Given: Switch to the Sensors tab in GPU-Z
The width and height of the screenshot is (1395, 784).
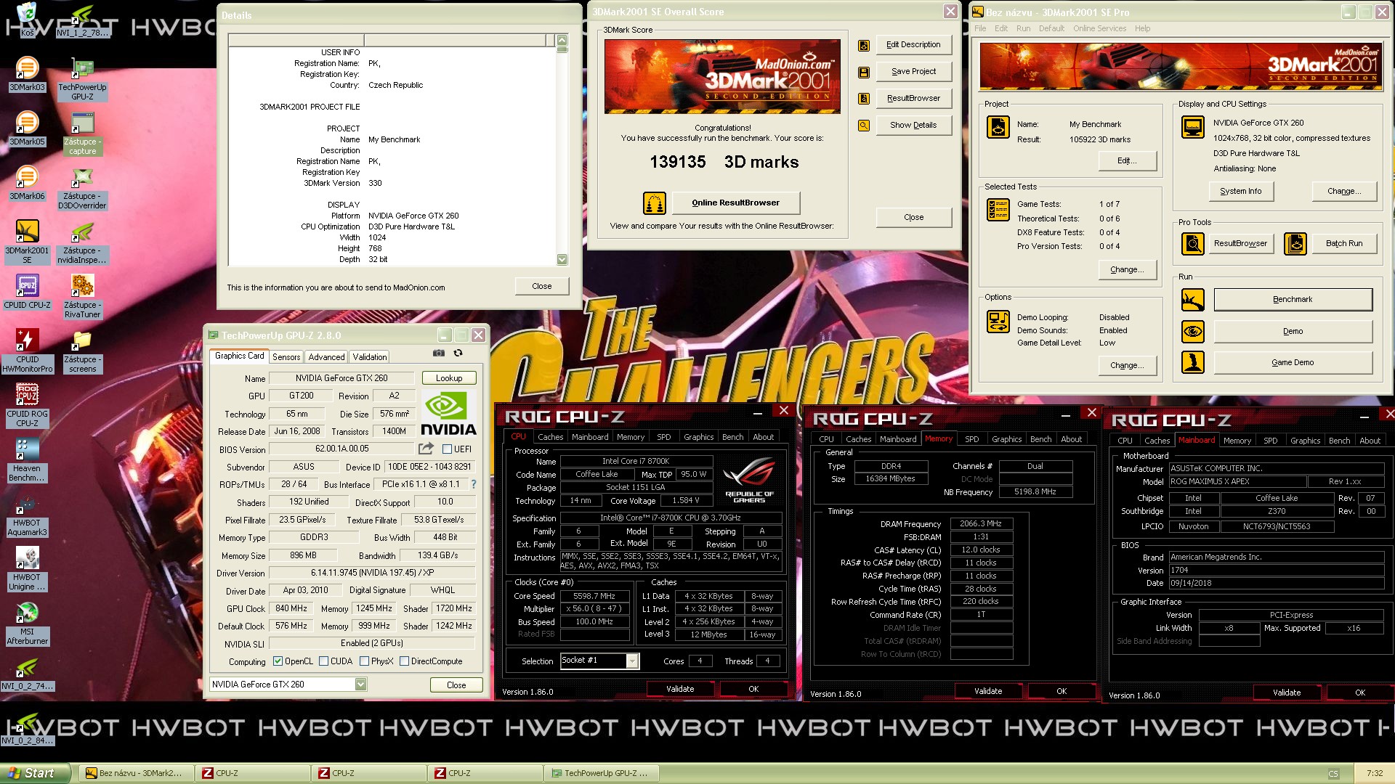Looking at the screenshot, I should (x=286, y=357).
